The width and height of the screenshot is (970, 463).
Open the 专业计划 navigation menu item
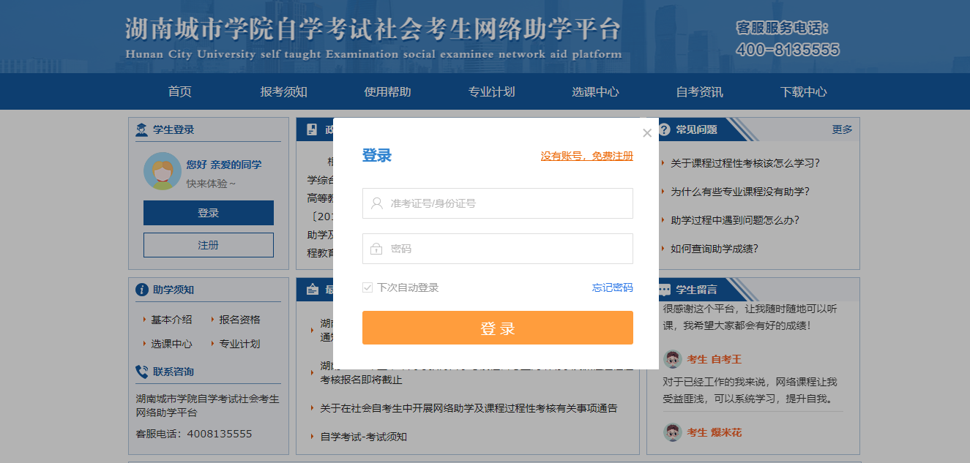tap(492, 91)
